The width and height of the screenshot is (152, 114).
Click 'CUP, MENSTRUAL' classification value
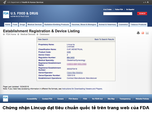point(75,49)
